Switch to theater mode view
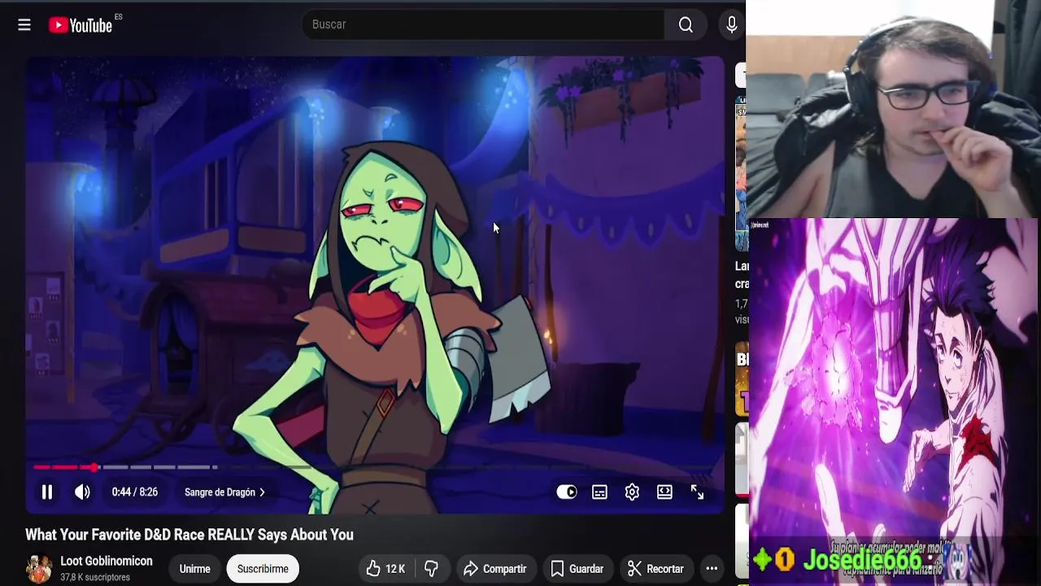 pyautogui.click(x=664, y=492)
